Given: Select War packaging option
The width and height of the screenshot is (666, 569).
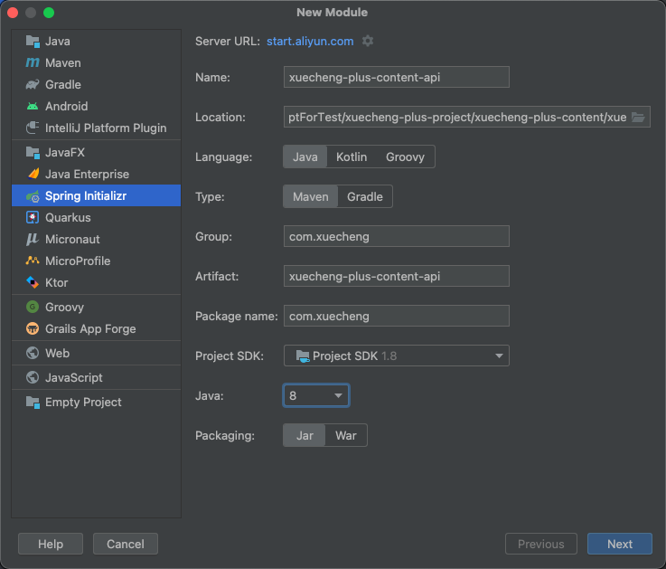Looking at the screenshot, I should tap(346, 436).
